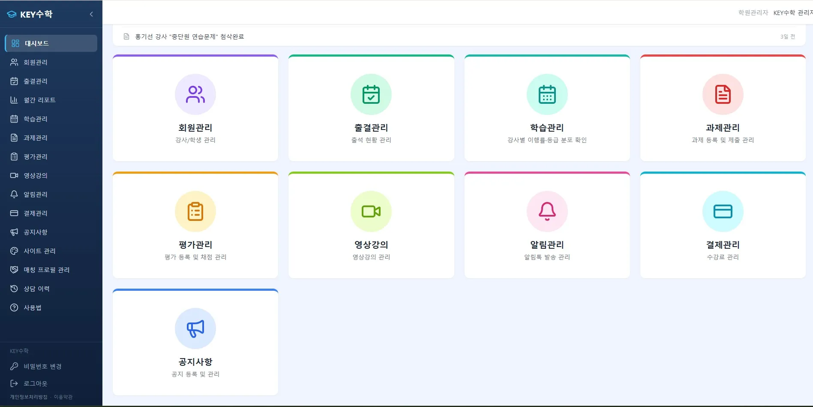Click the KEY수학 graduation cap logo
The width and height of the screenshot is (813, 407).
[x=12, y=14]
